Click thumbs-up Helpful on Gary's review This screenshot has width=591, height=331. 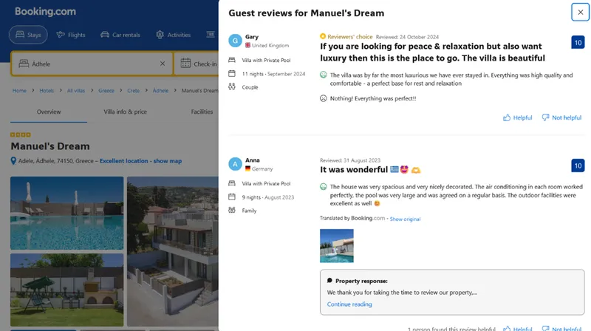(517, 117)
